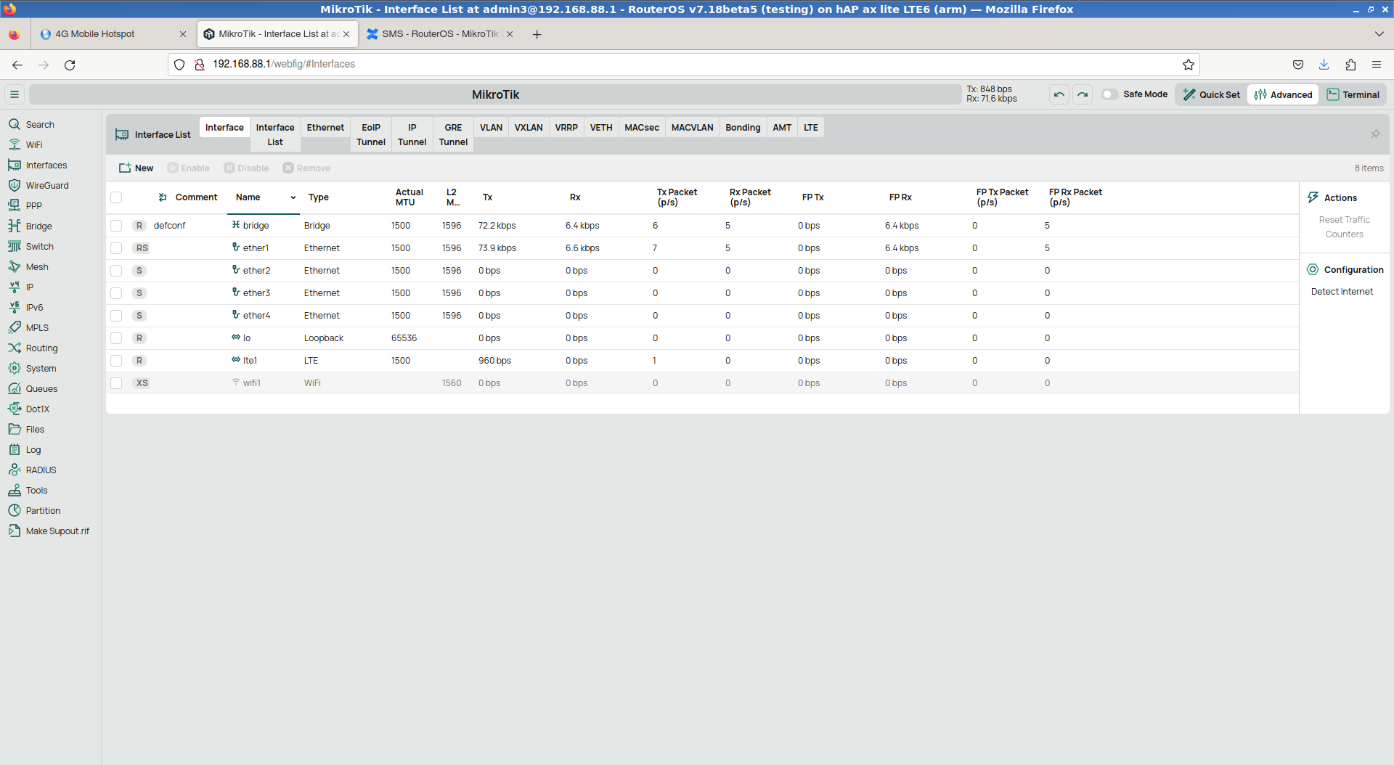The image size is (1394, 765).
Task: Toggle the Safe Mode switch
Action: pos(1109,94)
